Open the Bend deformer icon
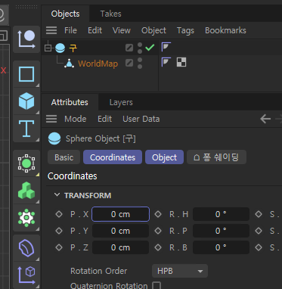The height and width of the screenshot is (289, 282). (26, 248)
